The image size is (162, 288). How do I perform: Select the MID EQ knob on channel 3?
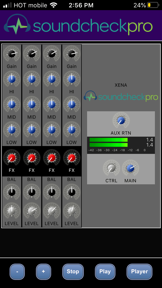coord(52,104)
